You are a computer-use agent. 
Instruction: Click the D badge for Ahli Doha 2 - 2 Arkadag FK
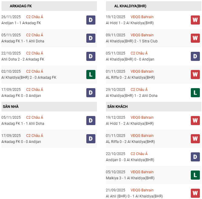pos(91,56)
